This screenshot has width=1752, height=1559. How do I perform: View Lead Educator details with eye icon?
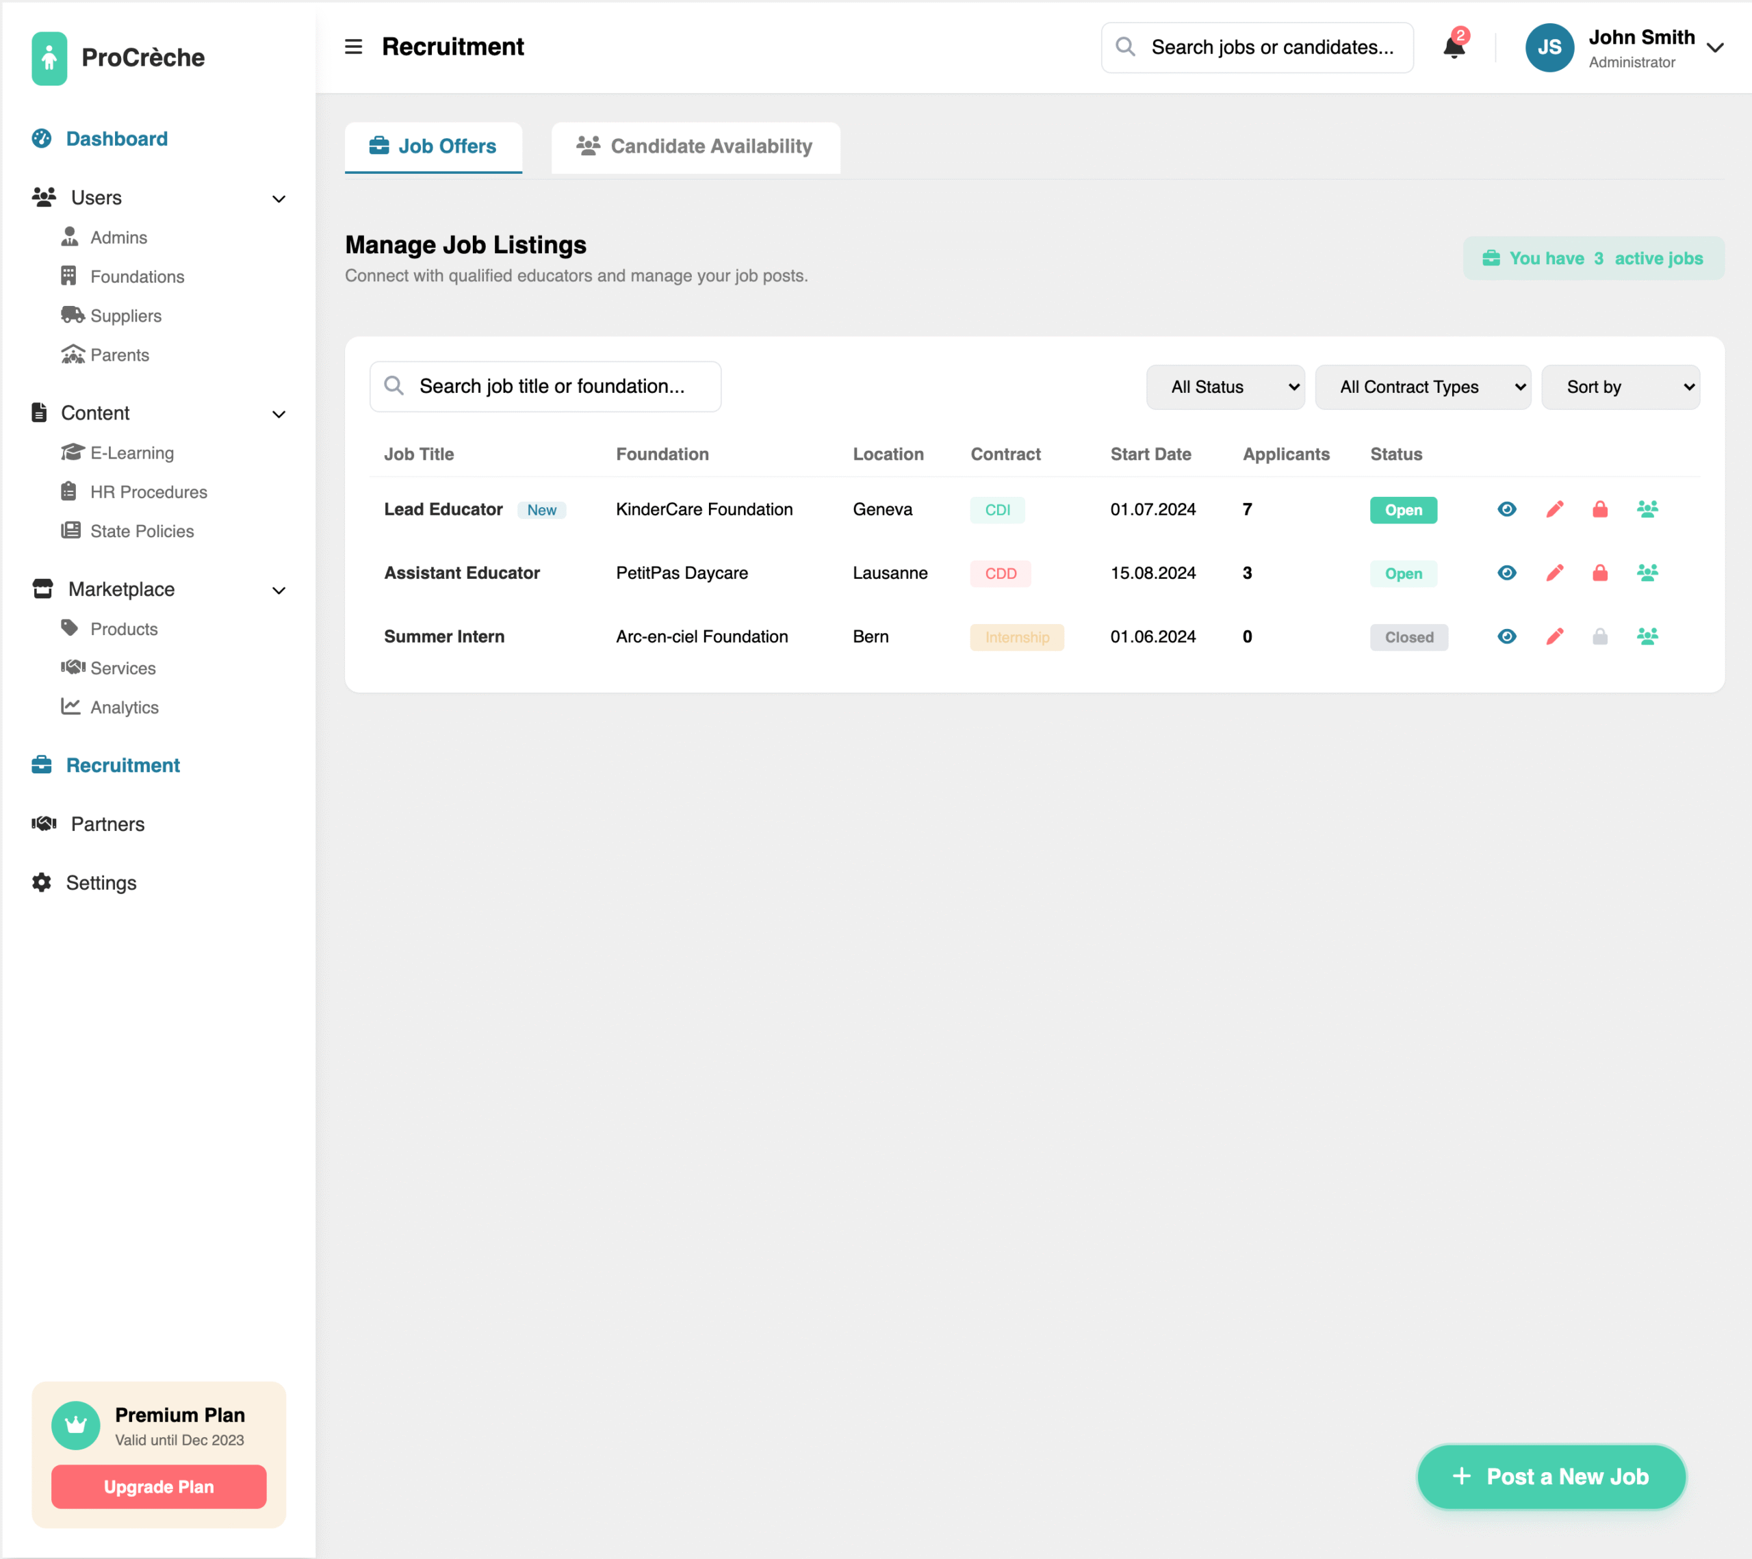tap(1506, 509)
